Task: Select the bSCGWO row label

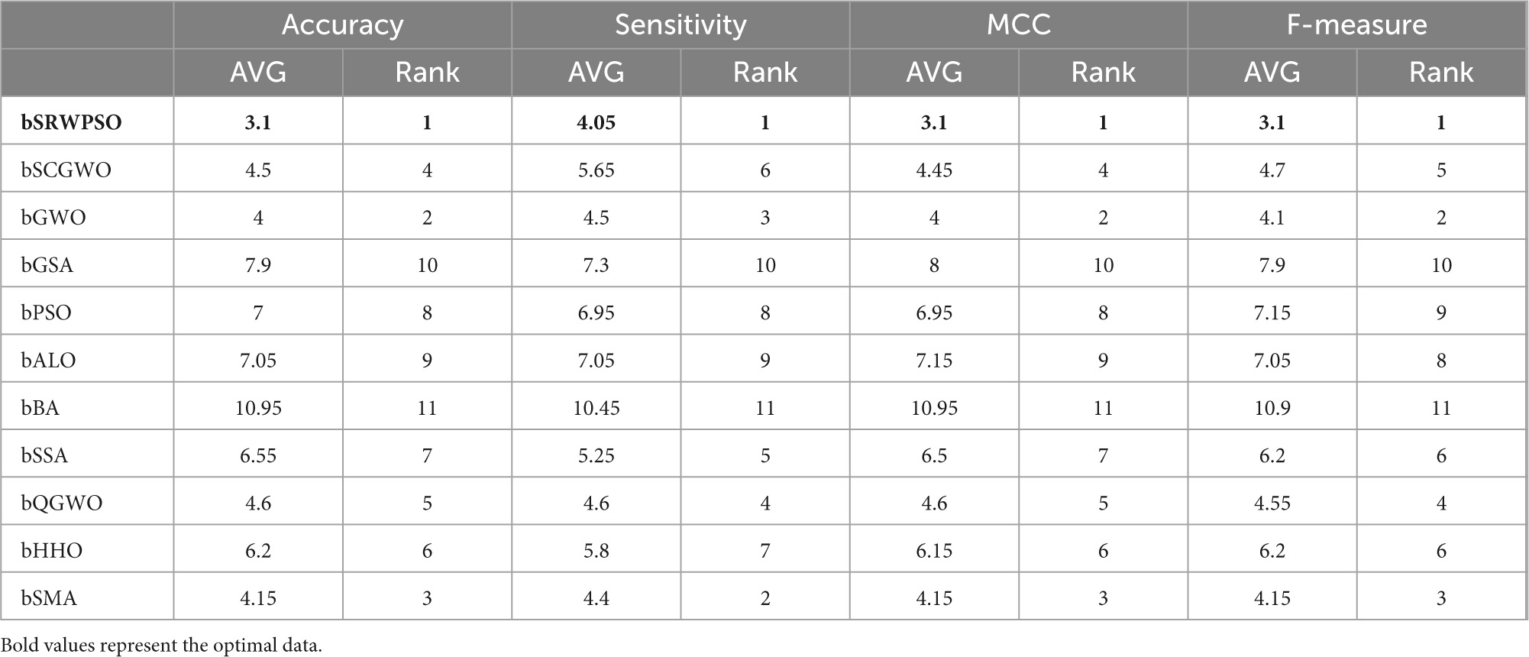Action: coord(66,170)
